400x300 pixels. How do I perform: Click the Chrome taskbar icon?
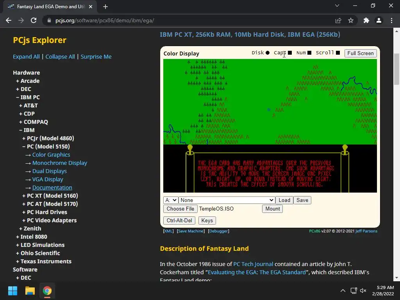47,291
